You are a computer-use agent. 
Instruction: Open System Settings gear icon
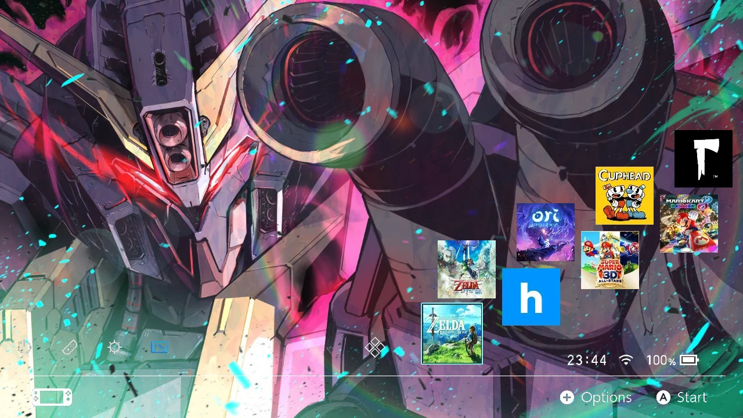pyautogui.click(x=115, y=348)
